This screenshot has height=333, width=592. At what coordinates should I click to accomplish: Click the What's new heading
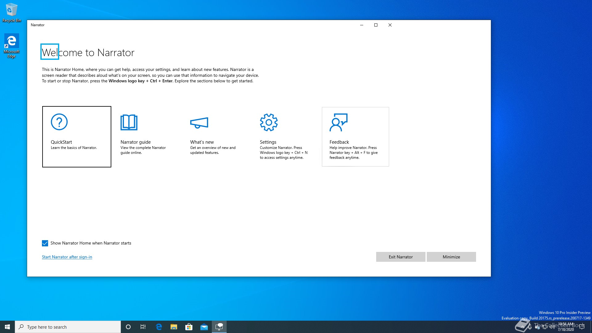pyautogui.click(x=202, y=142)
